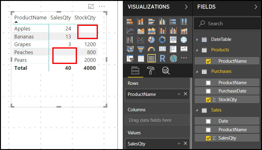Select the Gauge visual
Image resolution: width=262 pixels, height=150 pixels.
(151, 49)
